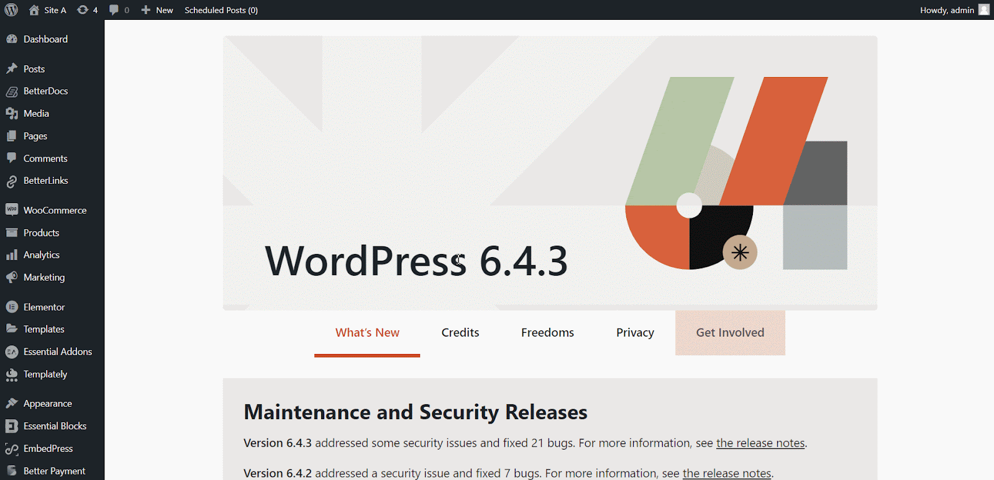
Task: Open the New content menu
Action: [157, 10]
